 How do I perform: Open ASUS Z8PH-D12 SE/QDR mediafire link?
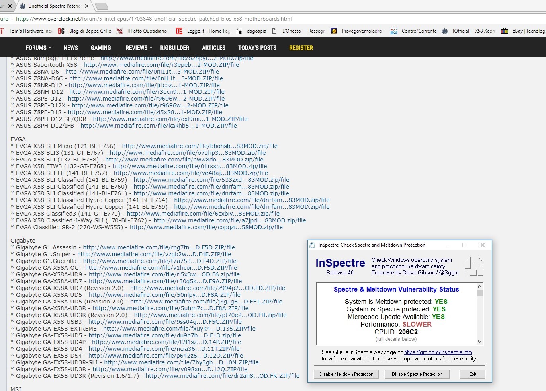click(170, 119)
